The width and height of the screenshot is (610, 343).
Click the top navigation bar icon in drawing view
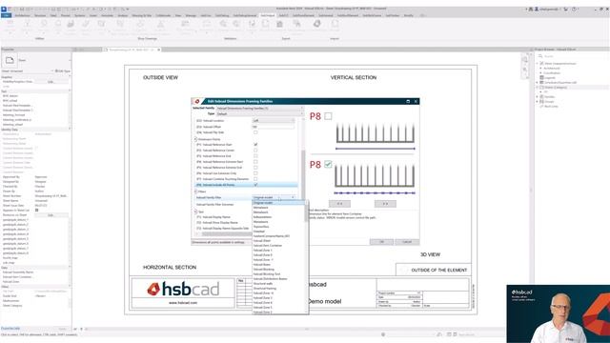pos(525,59)
